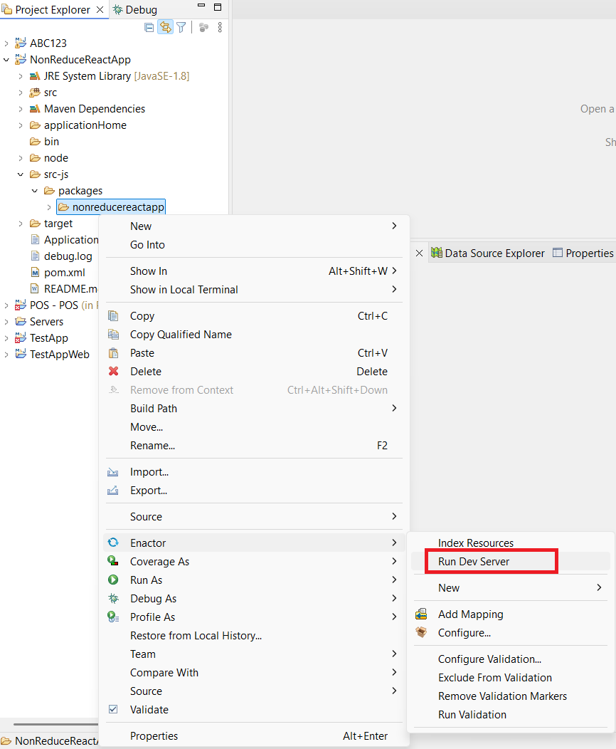Expand the node folder

pyautogui.click(x=21, y=158)
